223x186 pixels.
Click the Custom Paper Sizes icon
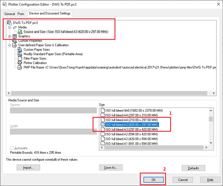click(x=20, y=50)
